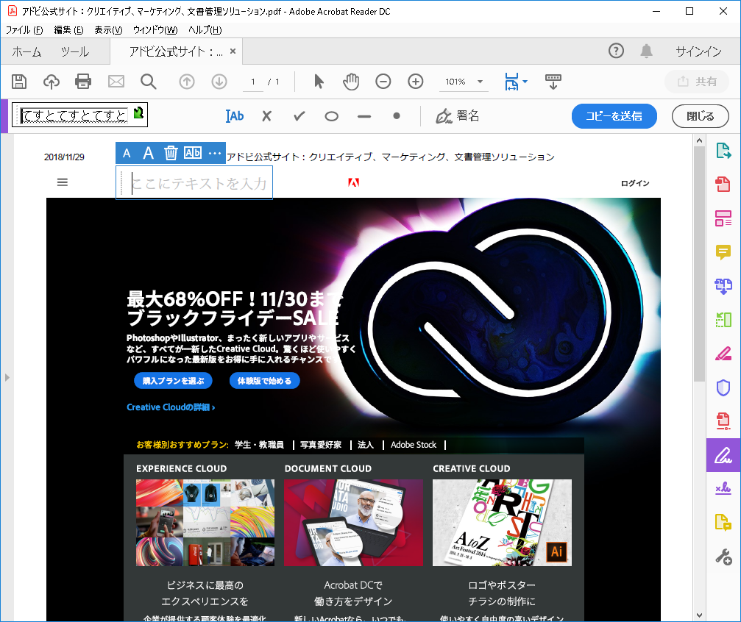
Task: Click the read mode keyboard icon
Action: tap(553, 82)
